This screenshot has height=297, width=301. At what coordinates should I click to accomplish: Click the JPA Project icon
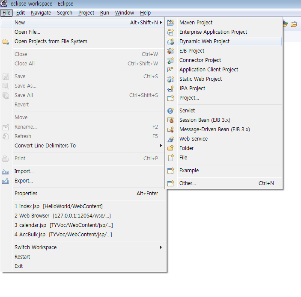pyautogui.click(x=170, y=88)
